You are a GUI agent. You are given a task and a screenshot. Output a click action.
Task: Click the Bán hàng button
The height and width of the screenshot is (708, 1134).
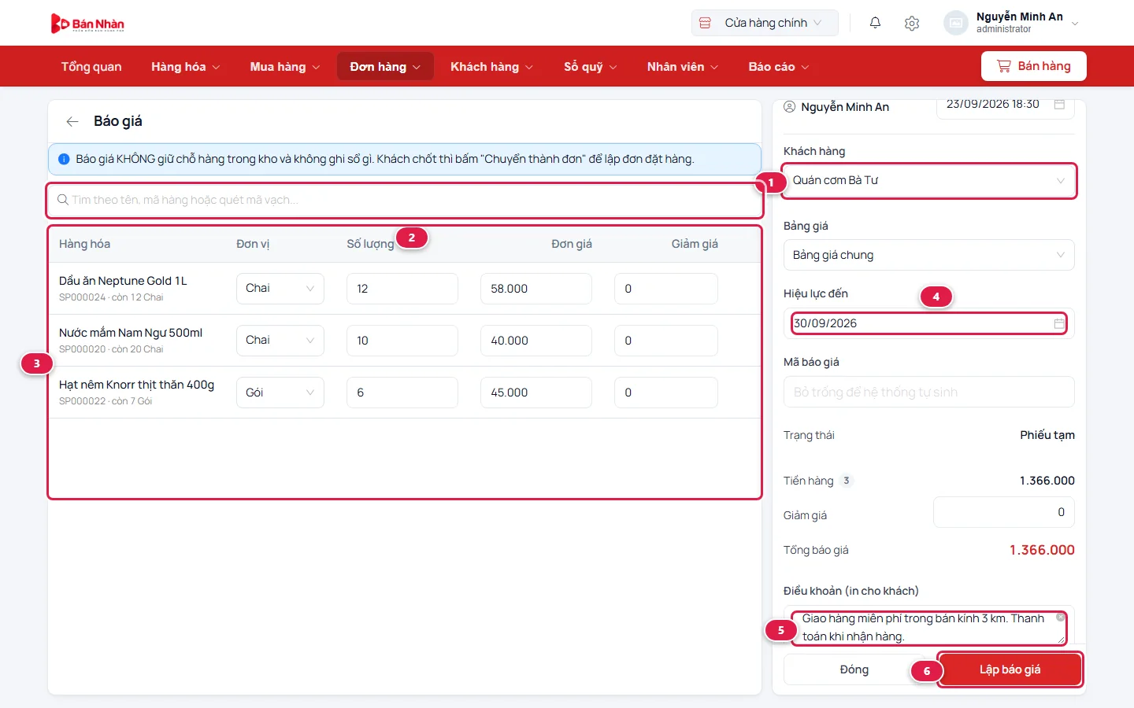(x=1034, y=66)
